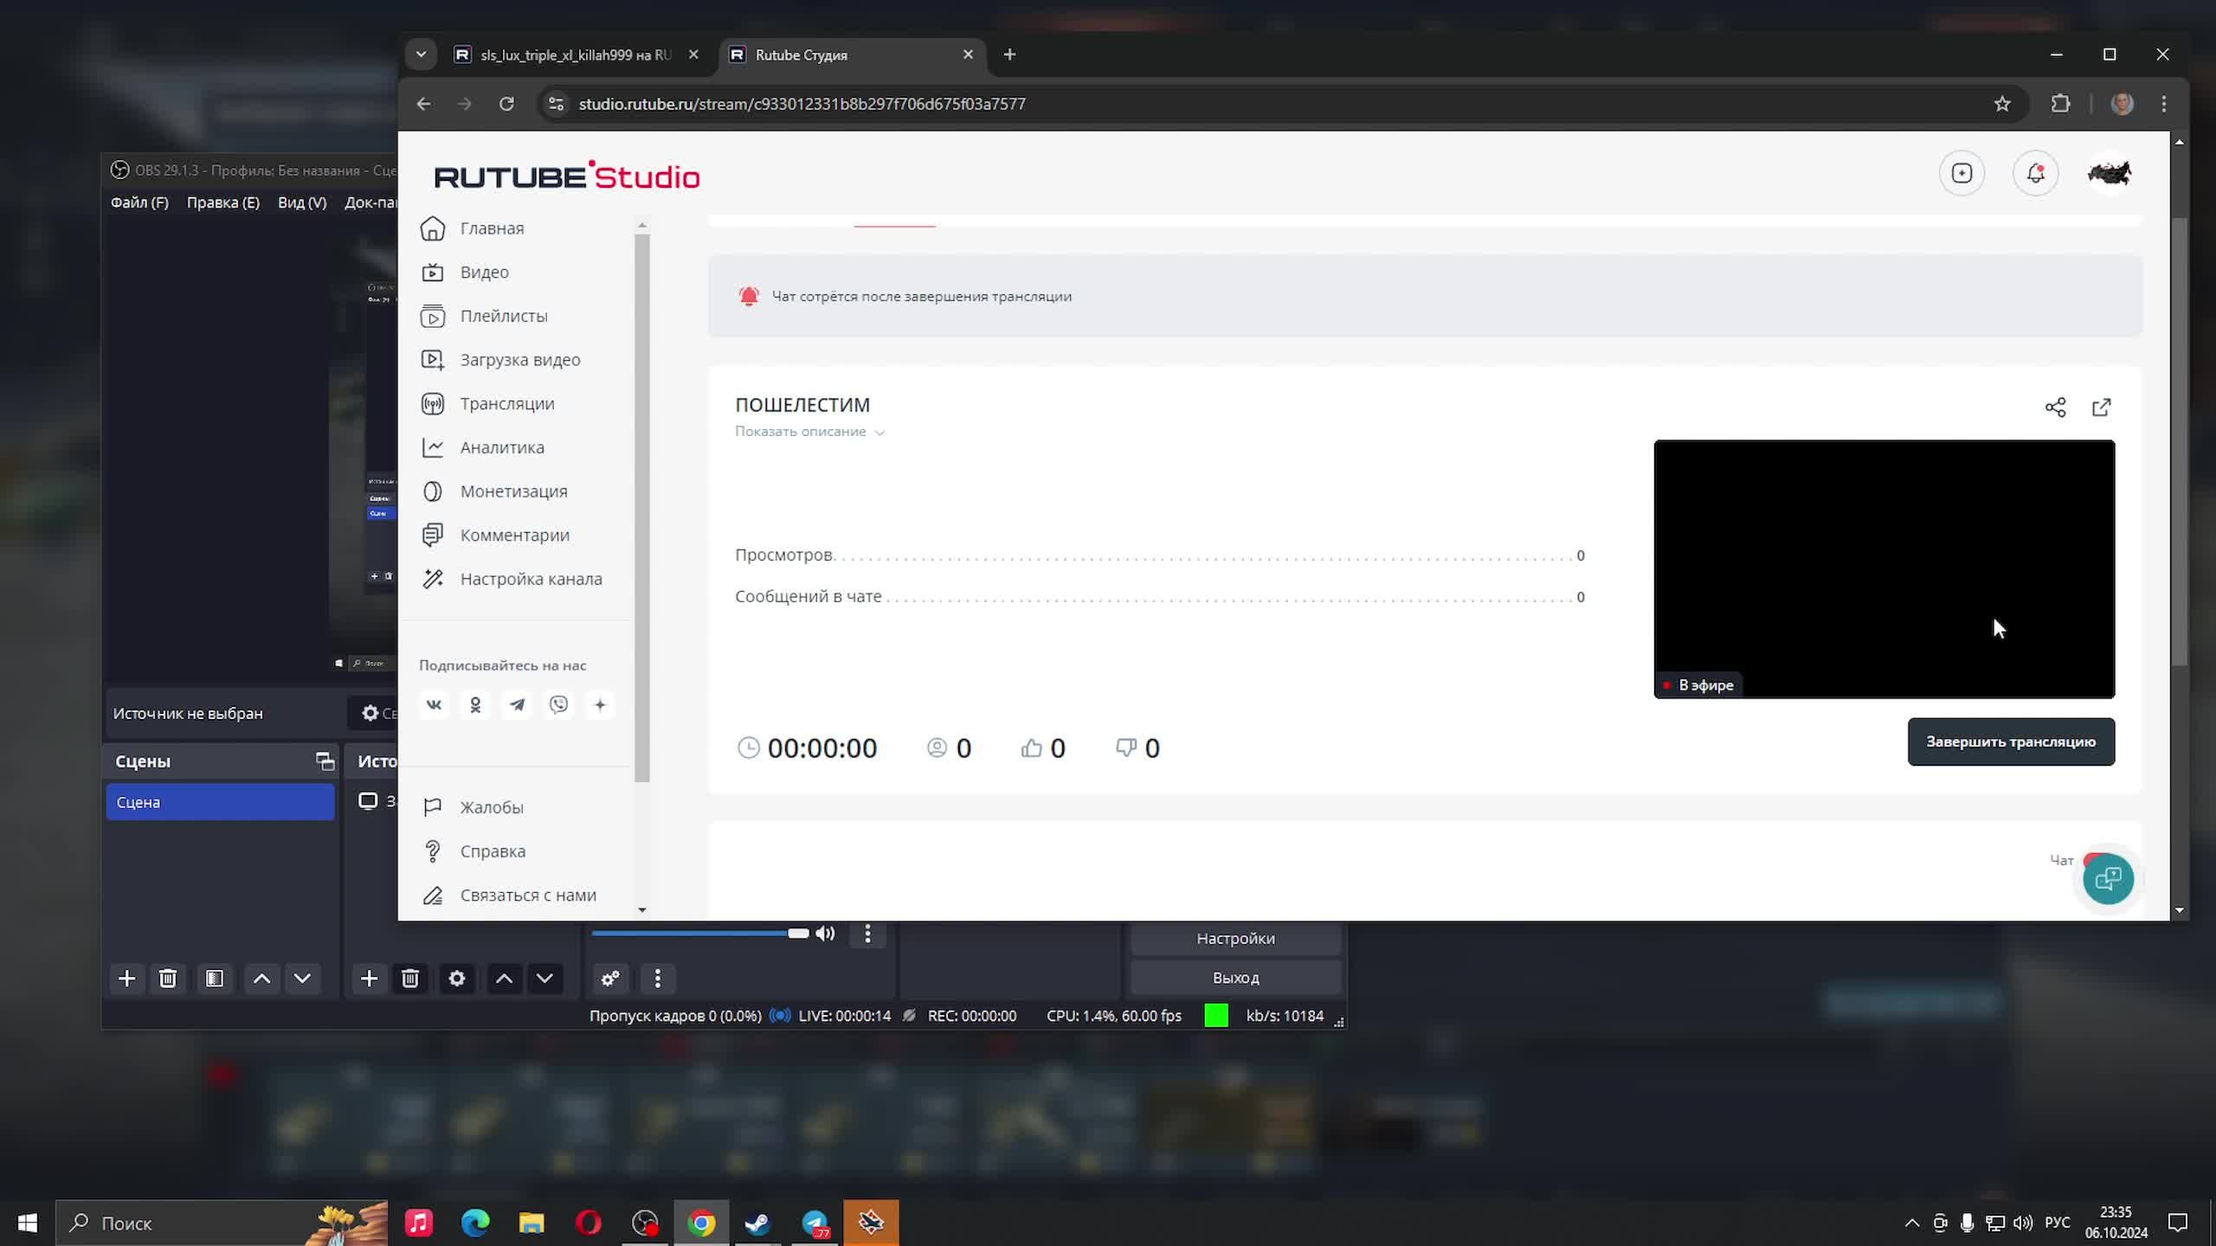Switch to sls_lux_triple_xl_killah999 tab
The height and width of the screenshot is (1246, 2216).
(x=575, y=55)
